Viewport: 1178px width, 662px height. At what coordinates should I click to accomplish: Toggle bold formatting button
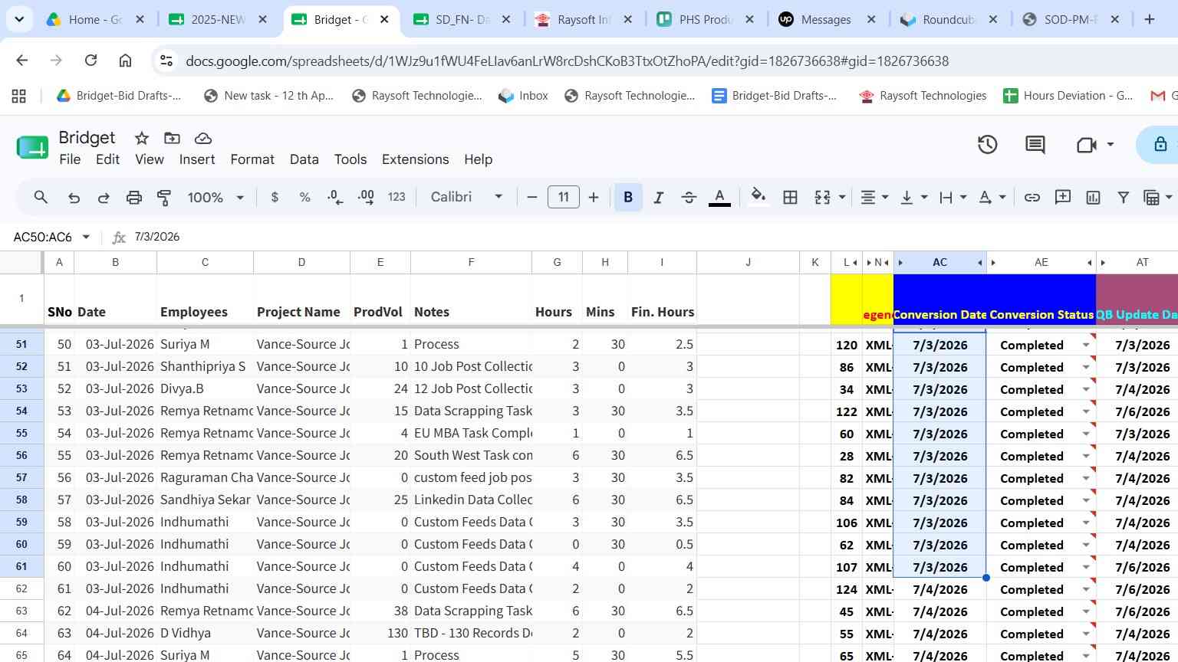628,198
